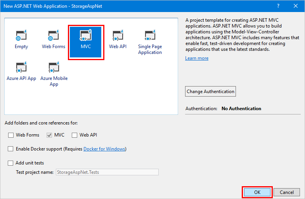305x199 pixels.
Task: Confirm the dialog with OK
Action: (x=257, y=192)
